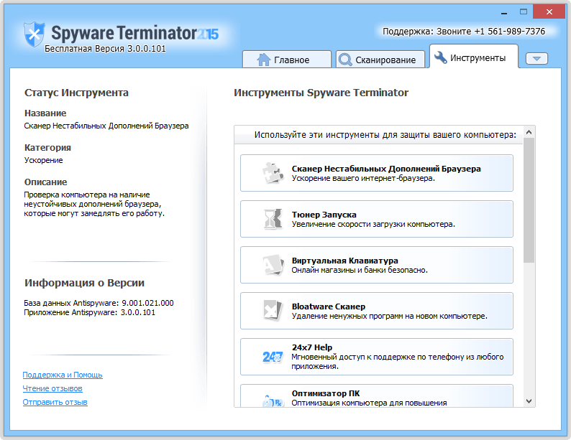Click the 'Приложение Antispyware: 3.0.0.101' line
This screenshot has height=440, width=571.
tap(90, 312)
